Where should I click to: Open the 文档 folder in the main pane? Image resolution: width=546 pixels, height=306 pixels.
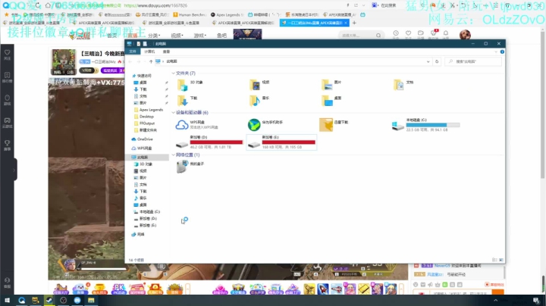403,84
